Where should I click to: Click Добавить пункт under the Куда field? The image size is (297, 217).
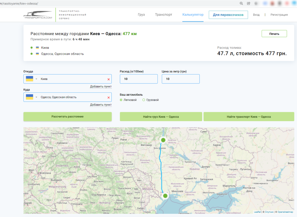point(101,105)
